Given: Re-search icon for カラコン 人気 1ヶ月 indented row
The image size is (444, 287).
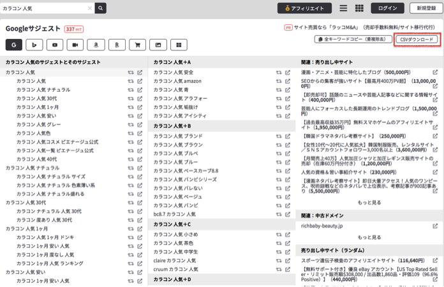Looking at the screenshot, I should tap(131, 107).
